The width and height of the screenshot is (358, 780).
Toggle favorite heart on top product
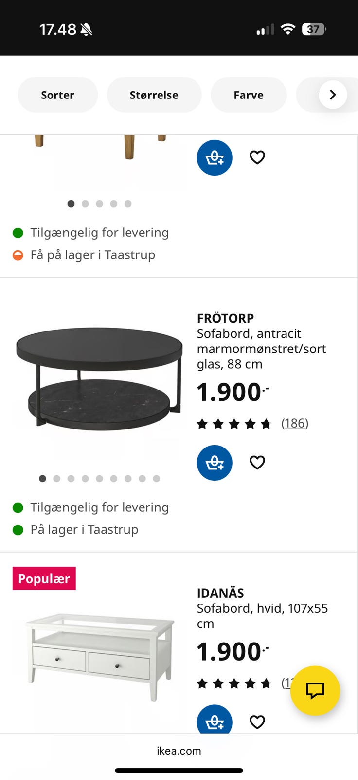click(257, 157)
